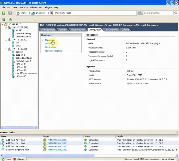Open the Inventory menu
The image size is (179, 161).
pyautogui.click(x=23, y=7)
